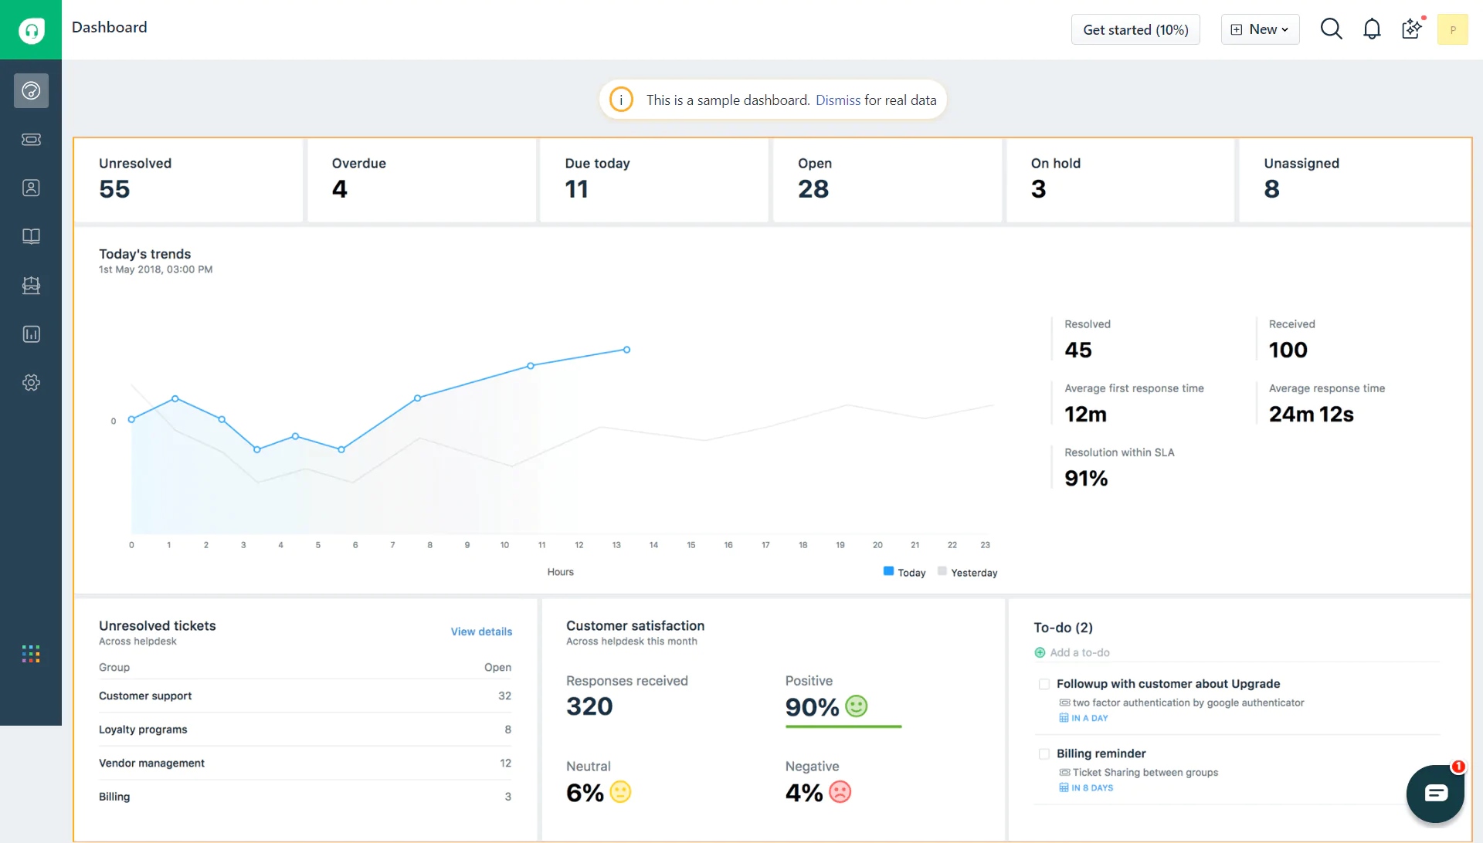This screenshot has height=843, width=1483.
Task: Click the plus icon beside Add a to-do
Action: [x=1040, y=653]
